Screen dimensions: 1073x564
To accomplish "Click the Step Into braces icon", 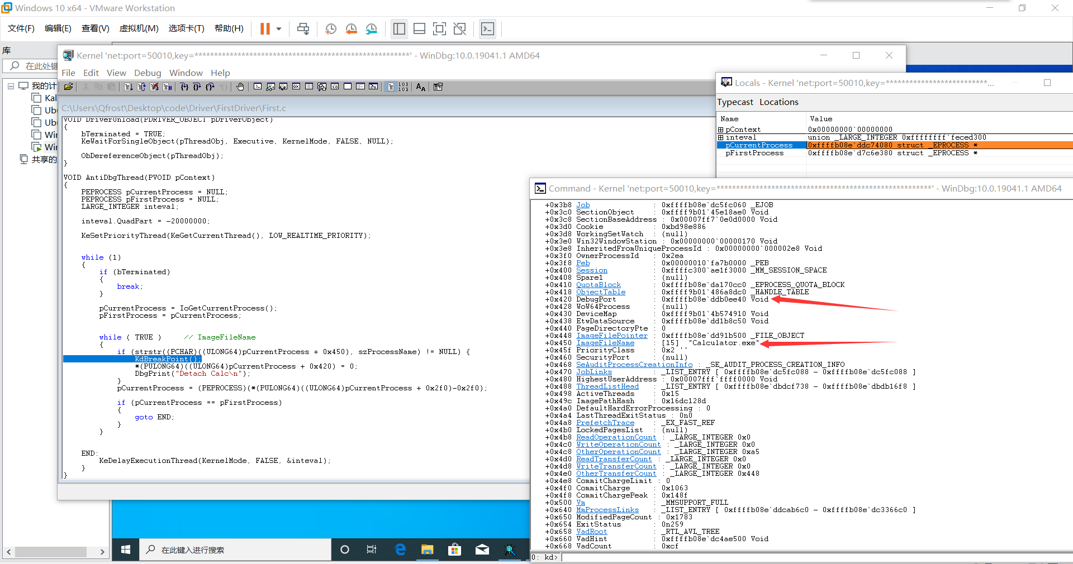I will [x=184, y=87].
